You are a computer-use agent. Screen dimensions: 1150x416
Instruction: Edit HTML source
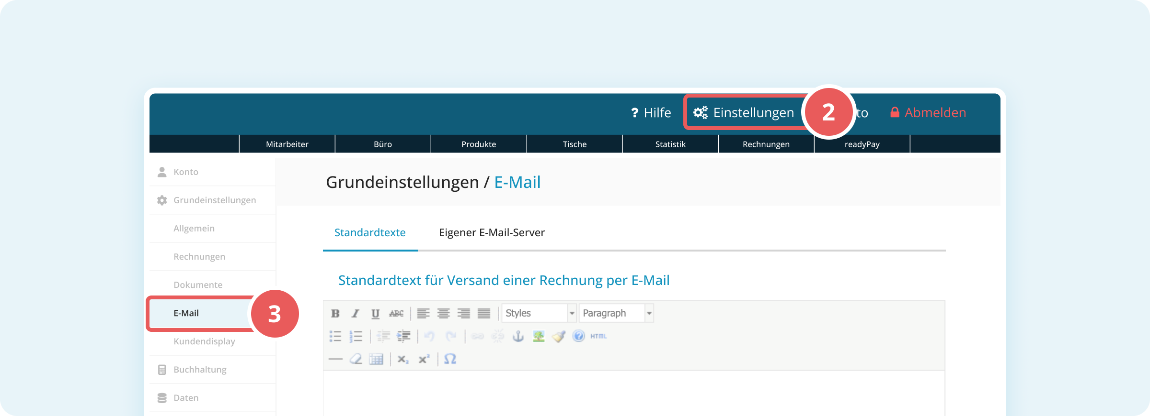[598, 337]
